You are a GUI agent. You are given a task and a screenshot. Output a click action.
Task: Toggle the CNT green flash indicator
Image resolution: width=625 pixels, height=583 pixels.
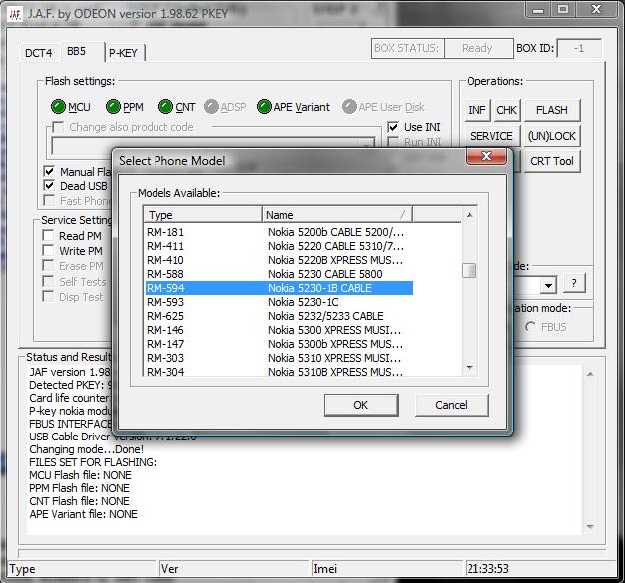165,107
